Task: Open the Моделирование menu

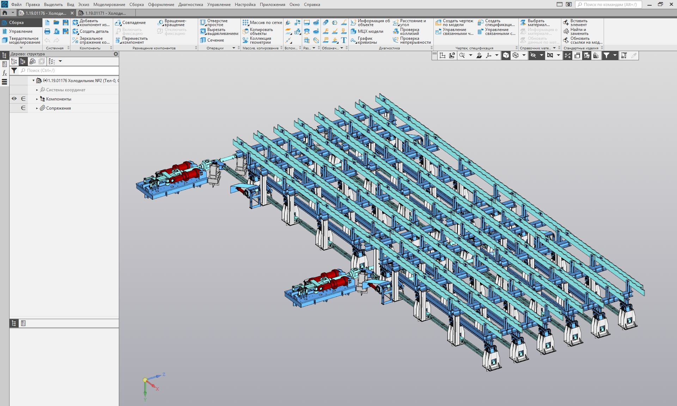Action: 109,5
